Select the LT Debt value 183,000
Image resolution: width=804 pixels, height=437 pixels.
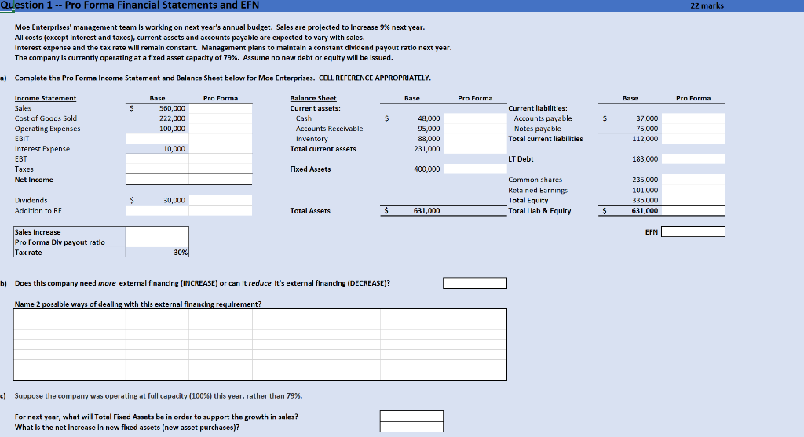tap(645, 158)
